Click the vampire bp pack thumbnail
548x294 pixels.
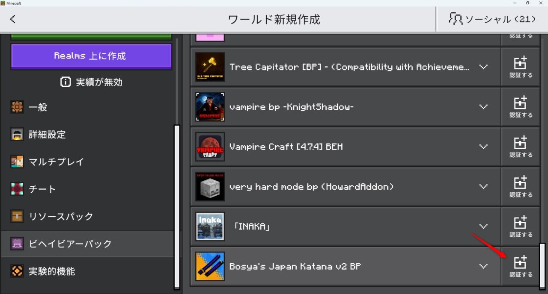(x=210, y=107)
